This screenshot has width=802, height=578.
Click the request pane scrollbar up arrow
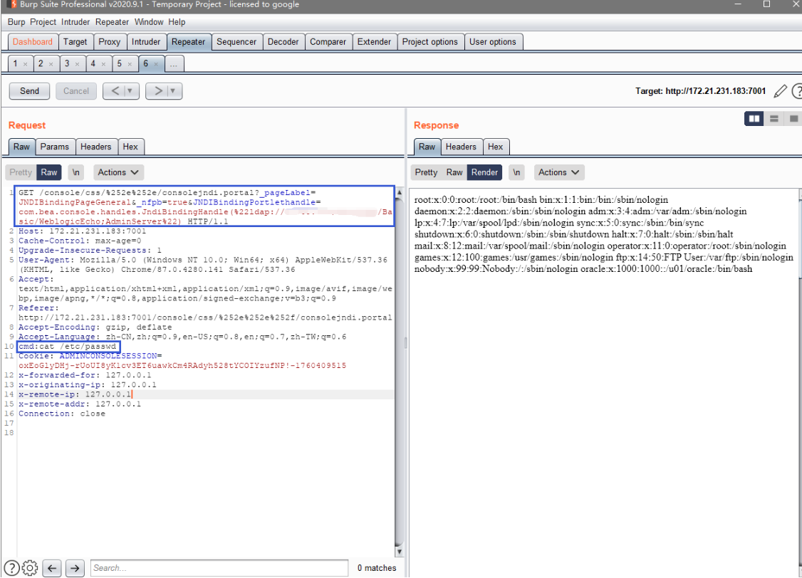(399, 193)
